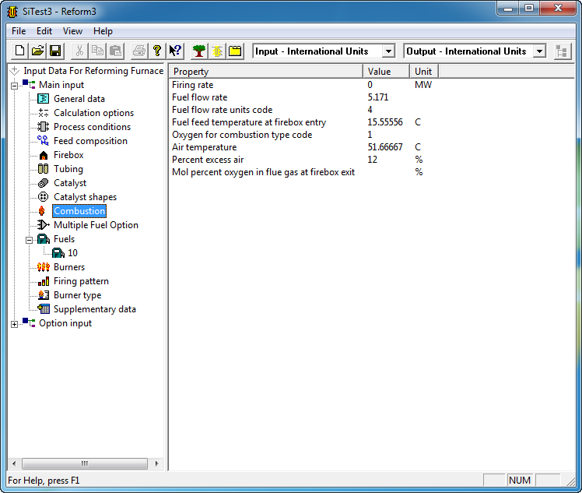Select the Firing pattern tree item
This screenshot has width=582, height=493.
(81, 281)
